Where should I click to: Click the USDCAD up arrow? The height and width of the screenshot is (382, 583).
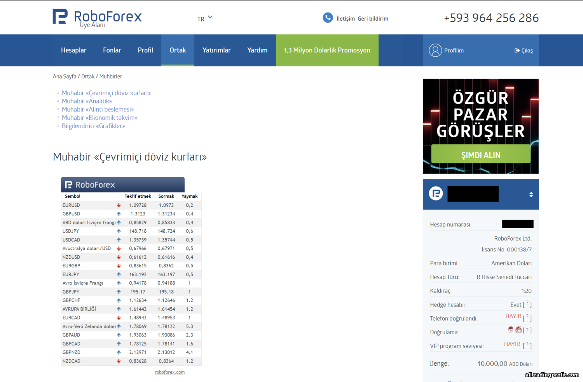point(119,240)
